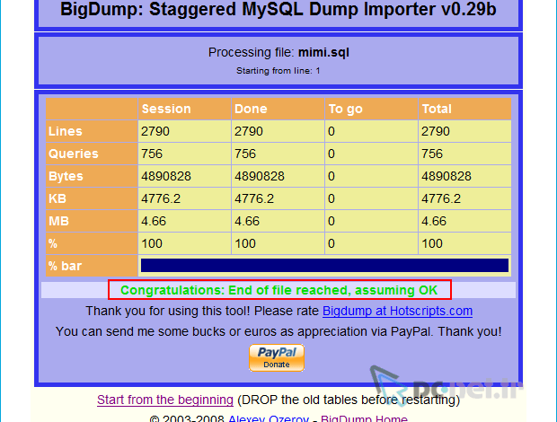Select percent Session value 100
The width and height of the screenshot is (557, 422).
152,243
